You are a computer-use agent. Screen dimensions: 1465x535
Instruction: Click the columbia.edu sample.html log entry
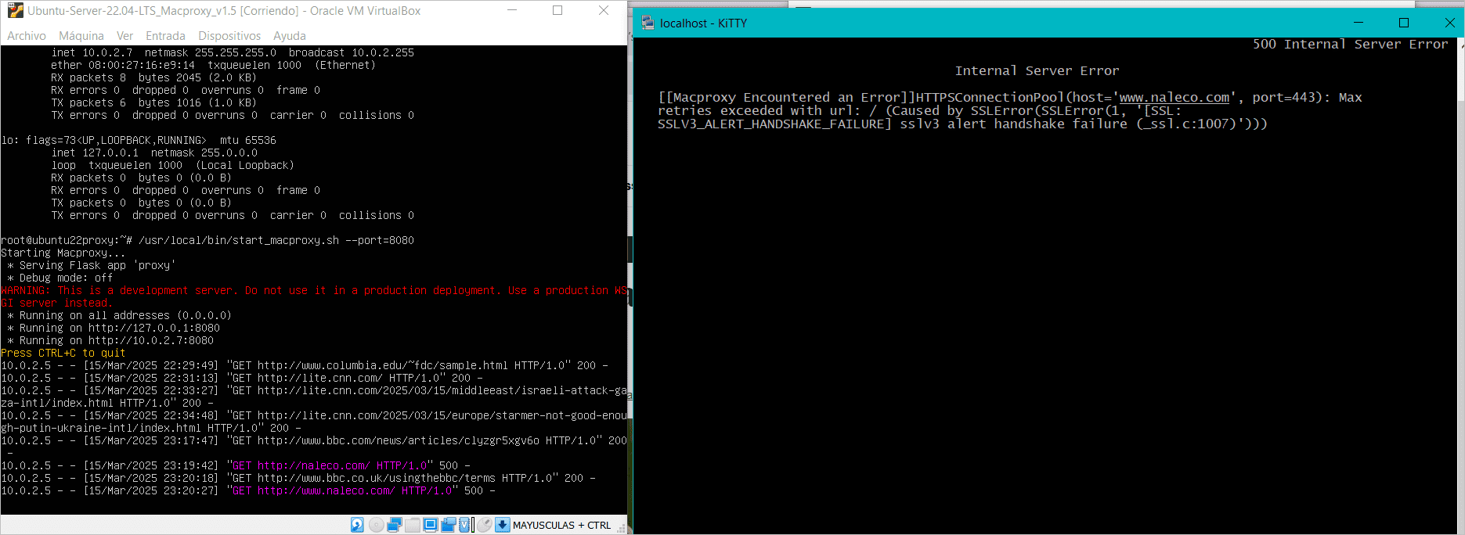tap(305, 365)
